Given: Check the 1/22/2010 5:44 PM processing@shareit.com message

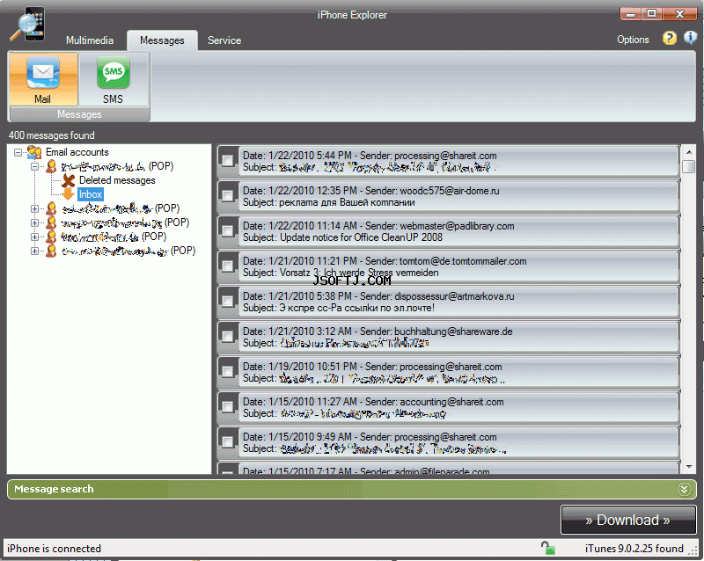Looking at the screenshot, I should pyautogui.click(x=228, y=160).
